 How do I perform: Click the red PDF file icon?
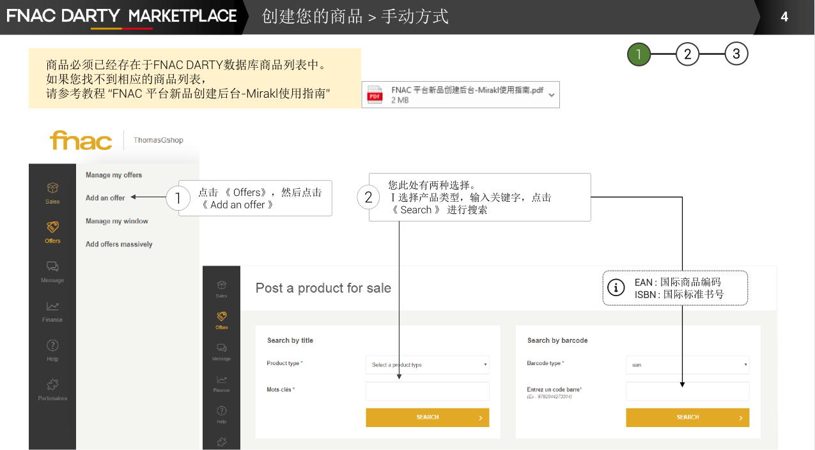click(x=375, y=94)
